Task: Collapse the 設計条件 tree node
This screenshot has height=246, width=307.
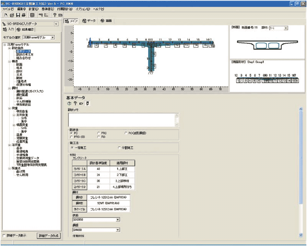Action: tap(9, 48)
